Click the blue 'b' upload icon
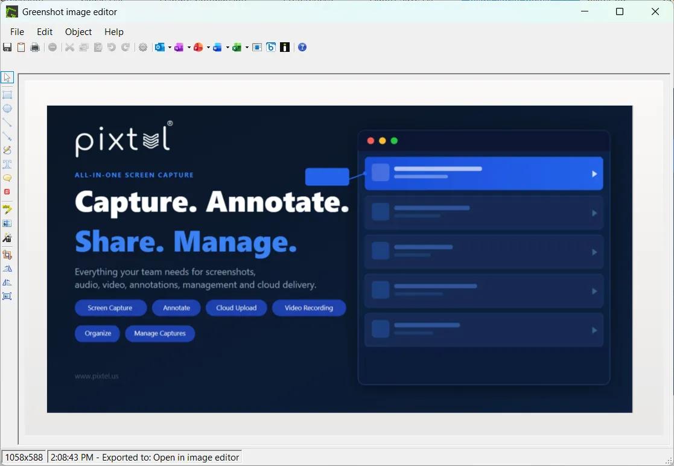 click(x=271, y=47)
